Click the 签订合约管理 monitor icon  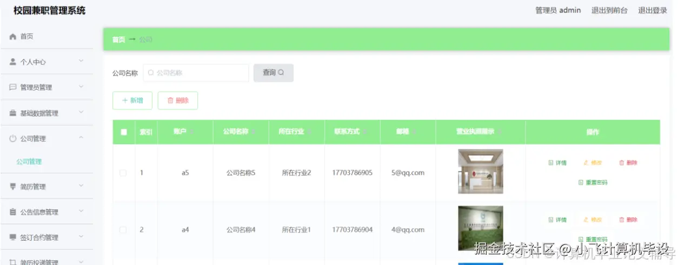(x=13, y=237)
